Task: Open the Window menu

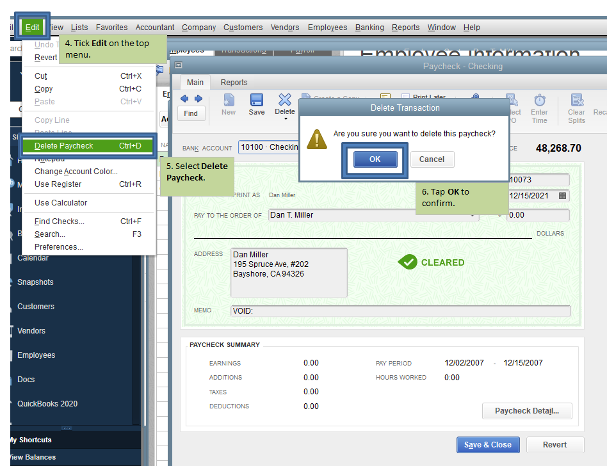Action: tap(442, 27)
